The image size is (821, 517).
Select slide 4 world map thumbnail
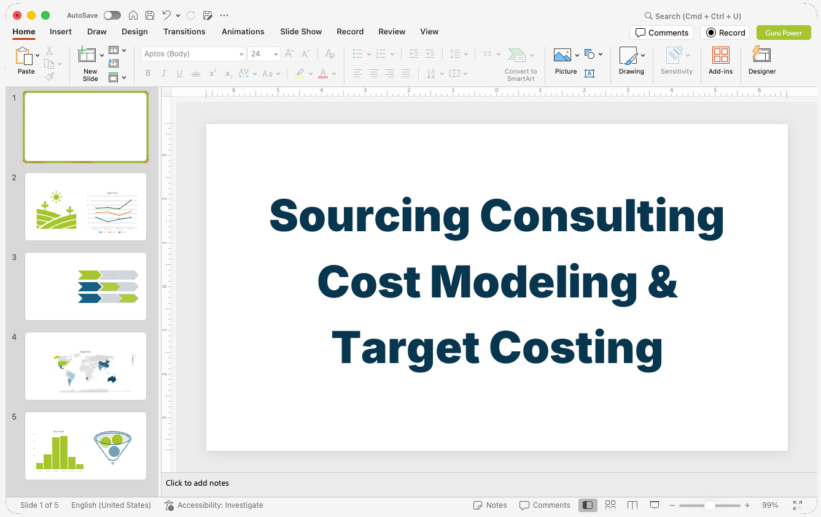(85, 366)
